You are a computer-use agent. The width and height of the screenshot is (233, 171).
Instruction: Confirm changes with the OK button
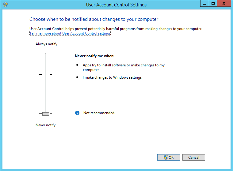coord(168,157)
